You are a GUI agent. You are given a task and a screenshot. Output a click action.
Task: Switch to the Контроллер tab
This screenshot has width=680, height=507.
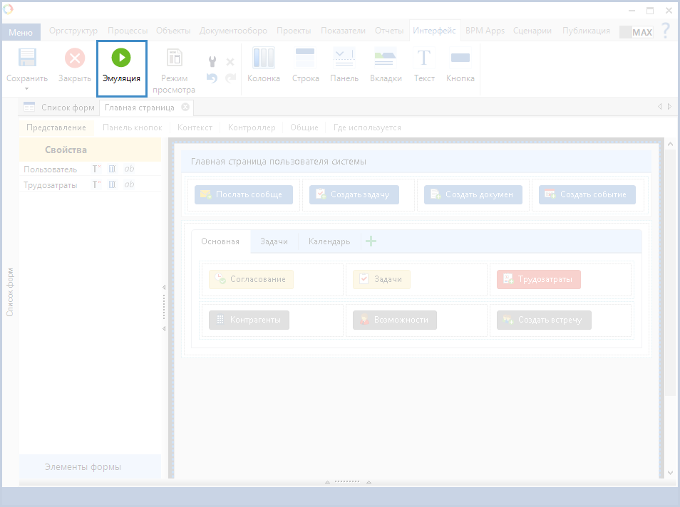pos(251,127)
